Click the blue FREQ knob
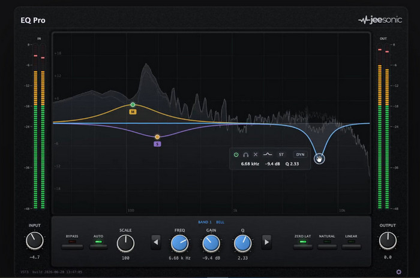 point(180,243)
